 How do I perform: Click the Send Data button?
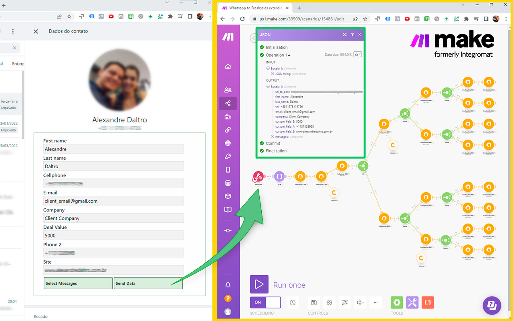click(148, 283)
